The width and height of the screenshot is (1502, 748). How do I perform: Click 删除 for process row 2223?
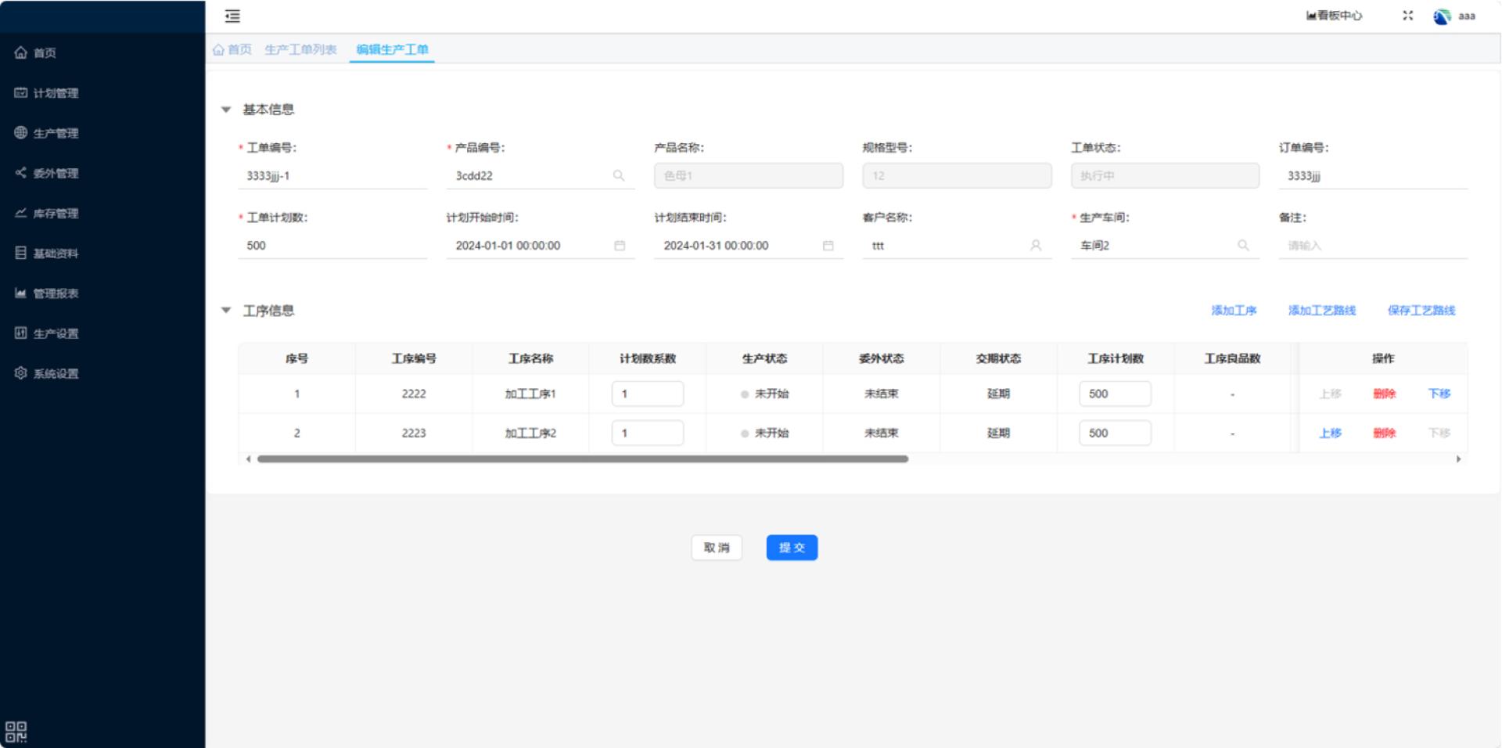click(1384, 433)
